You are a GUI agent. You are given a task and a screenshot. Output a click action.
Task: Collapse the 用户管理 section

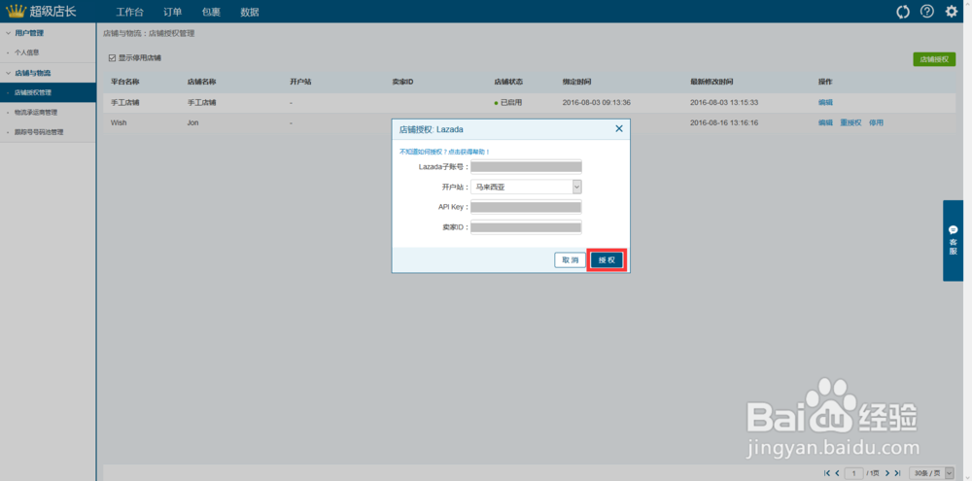[x=28, y=33]
